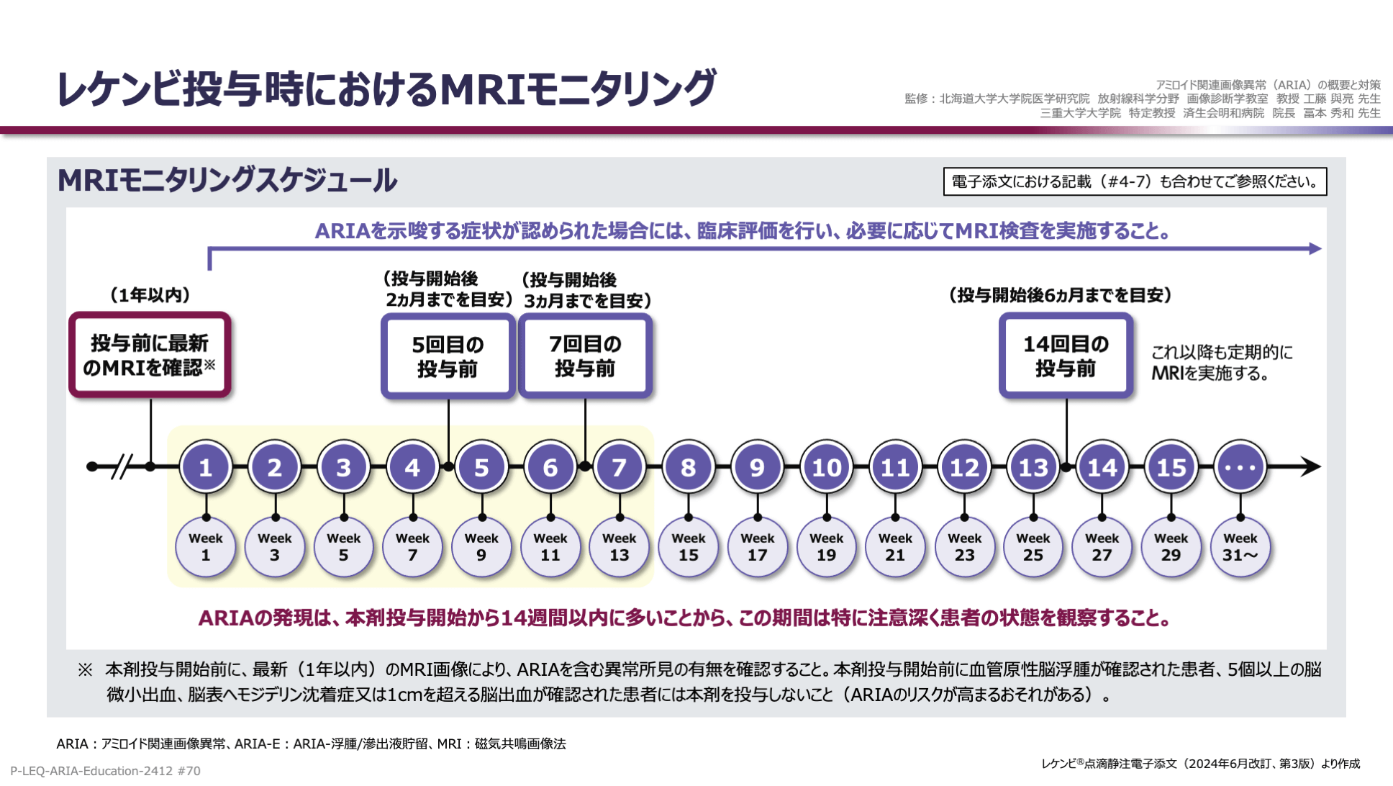The height and width of the screenshot is (786, 1393).
Task: Click the 7回目の投与前 box
Action: pos(585,356)
